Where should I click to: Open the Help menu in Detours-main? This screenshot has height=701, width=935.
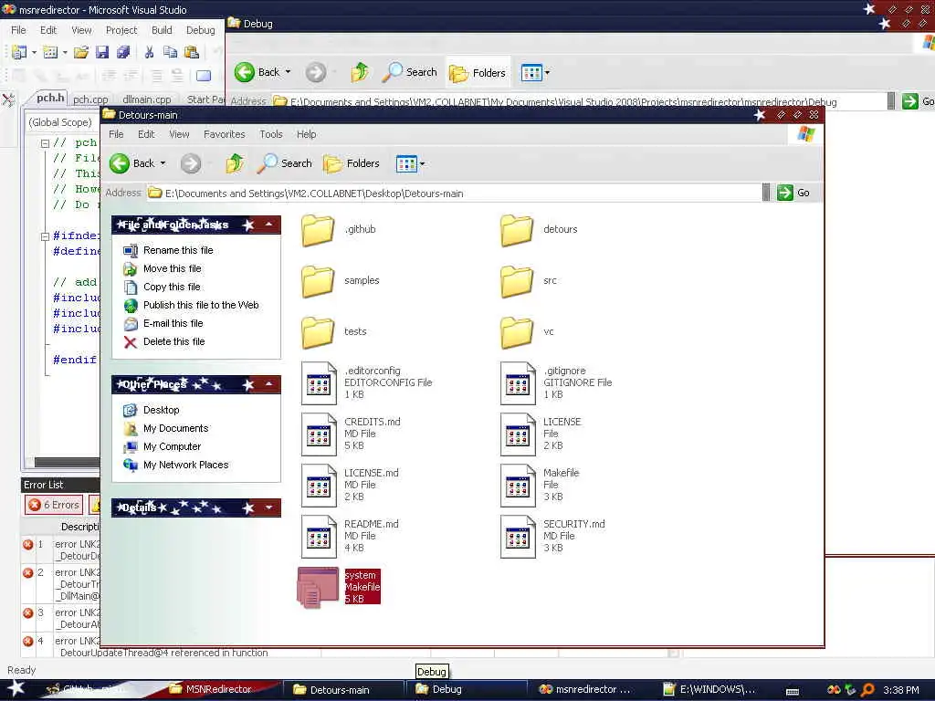[307, 134]
